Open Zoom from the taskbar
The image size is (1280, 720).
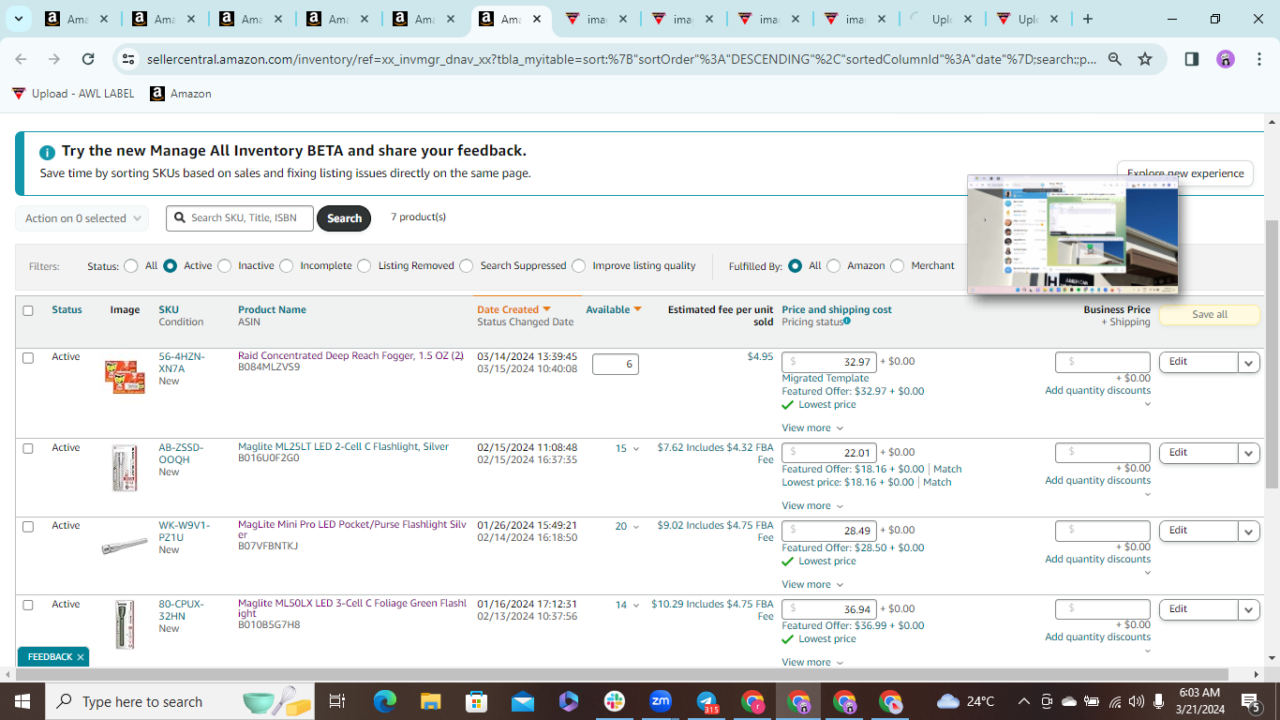[x=661, y=701]
